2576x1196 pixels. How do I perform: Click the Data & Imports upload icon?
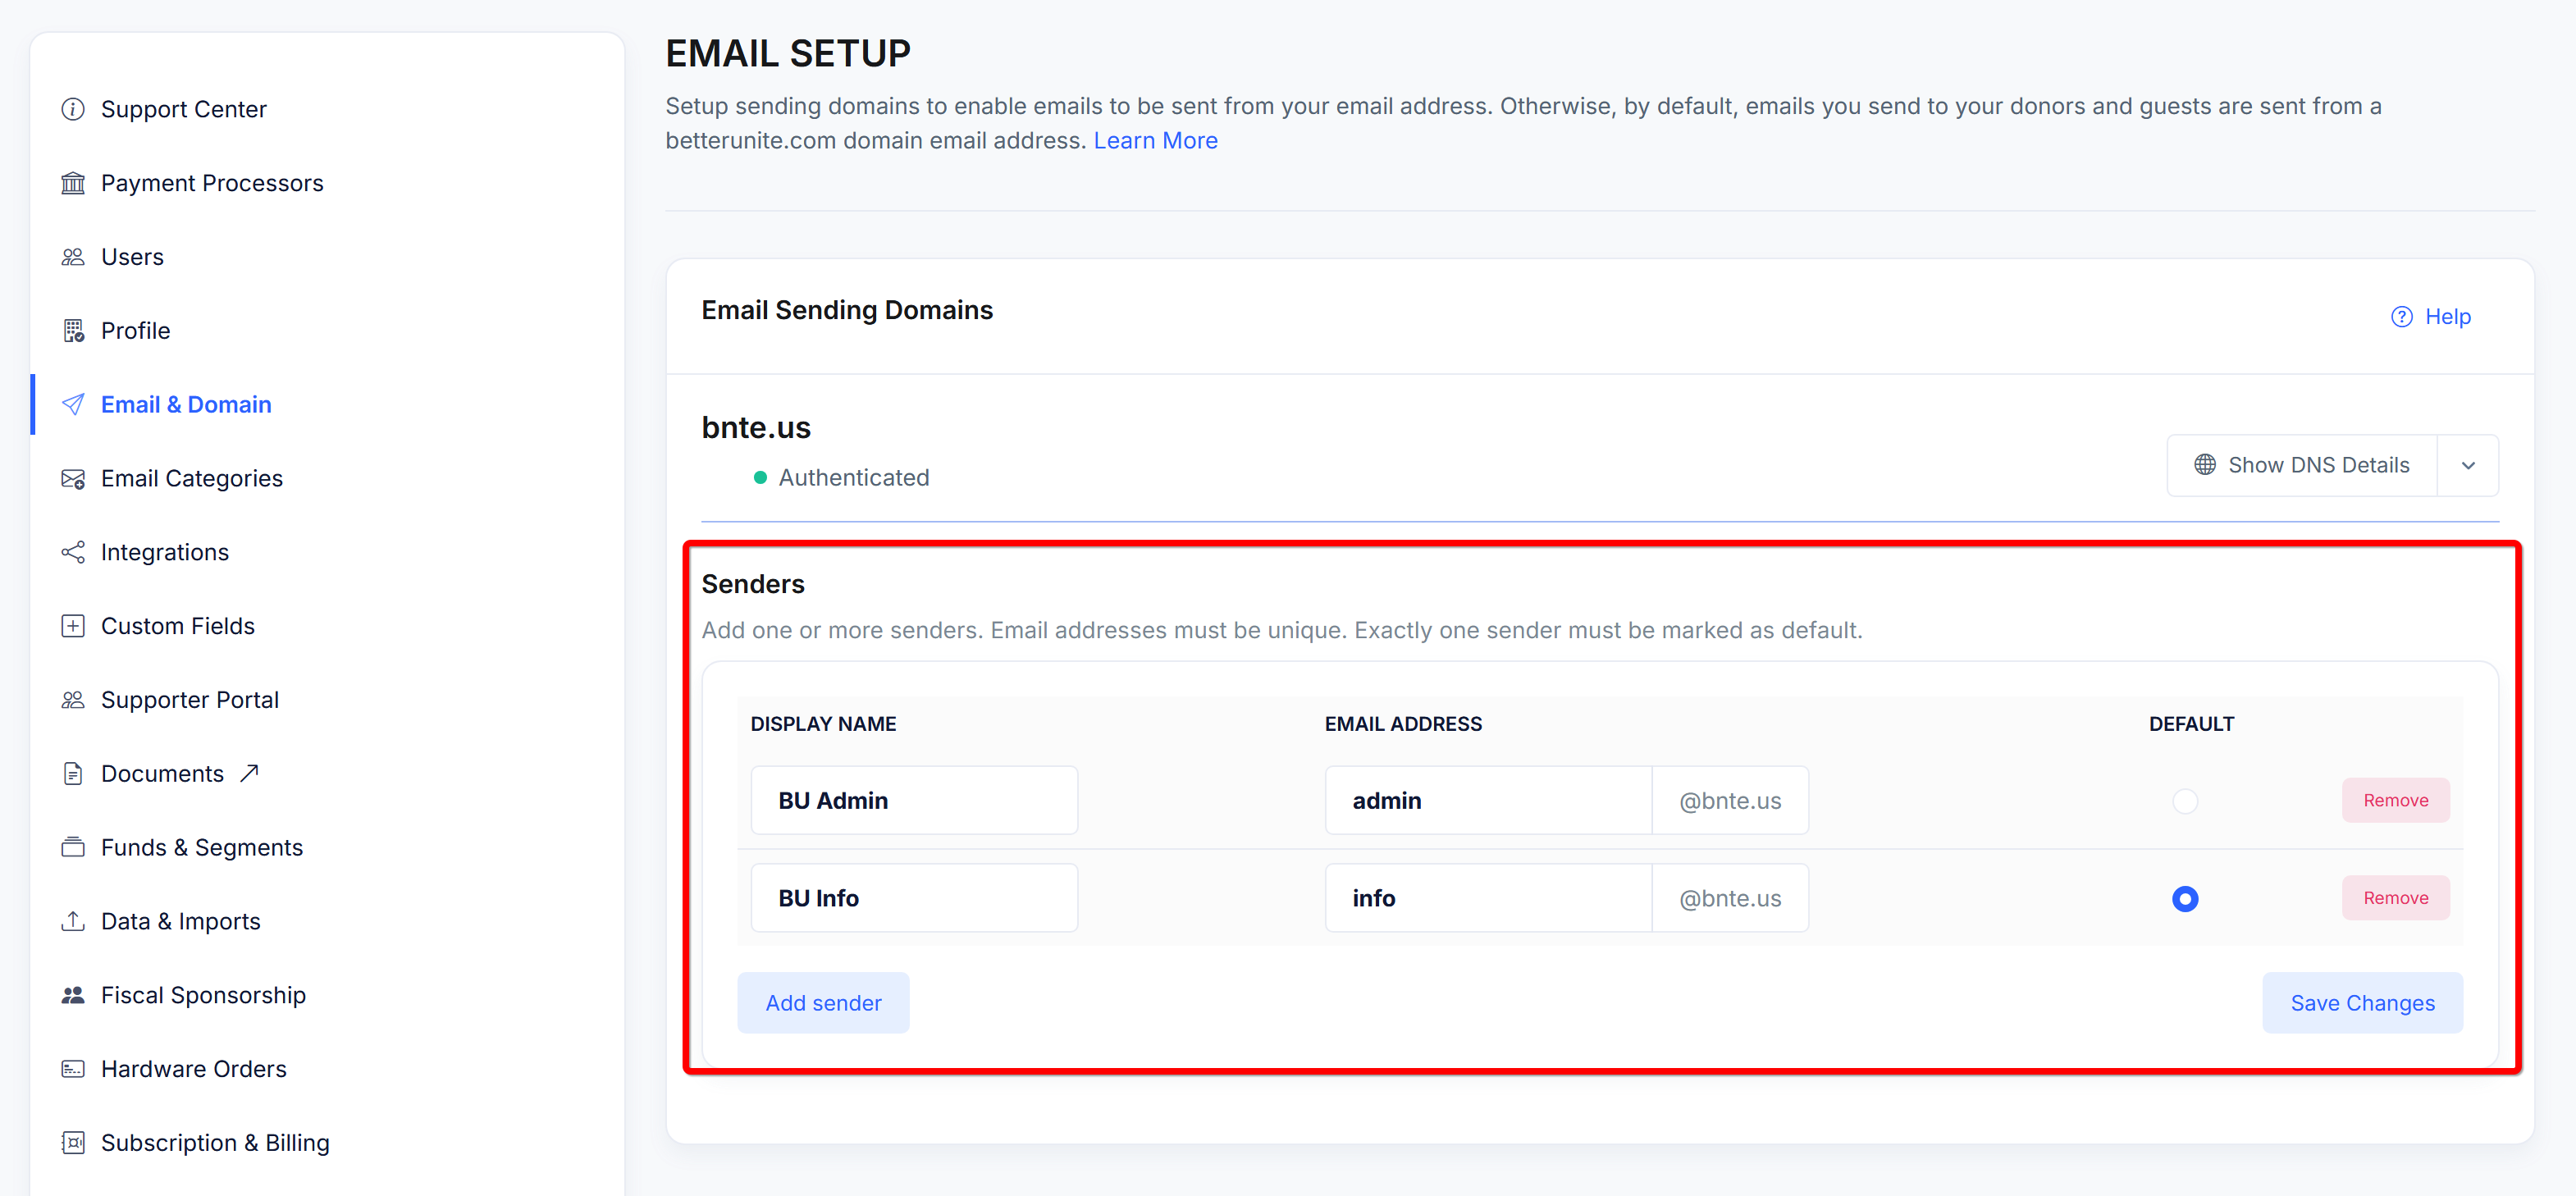(73, 921)
